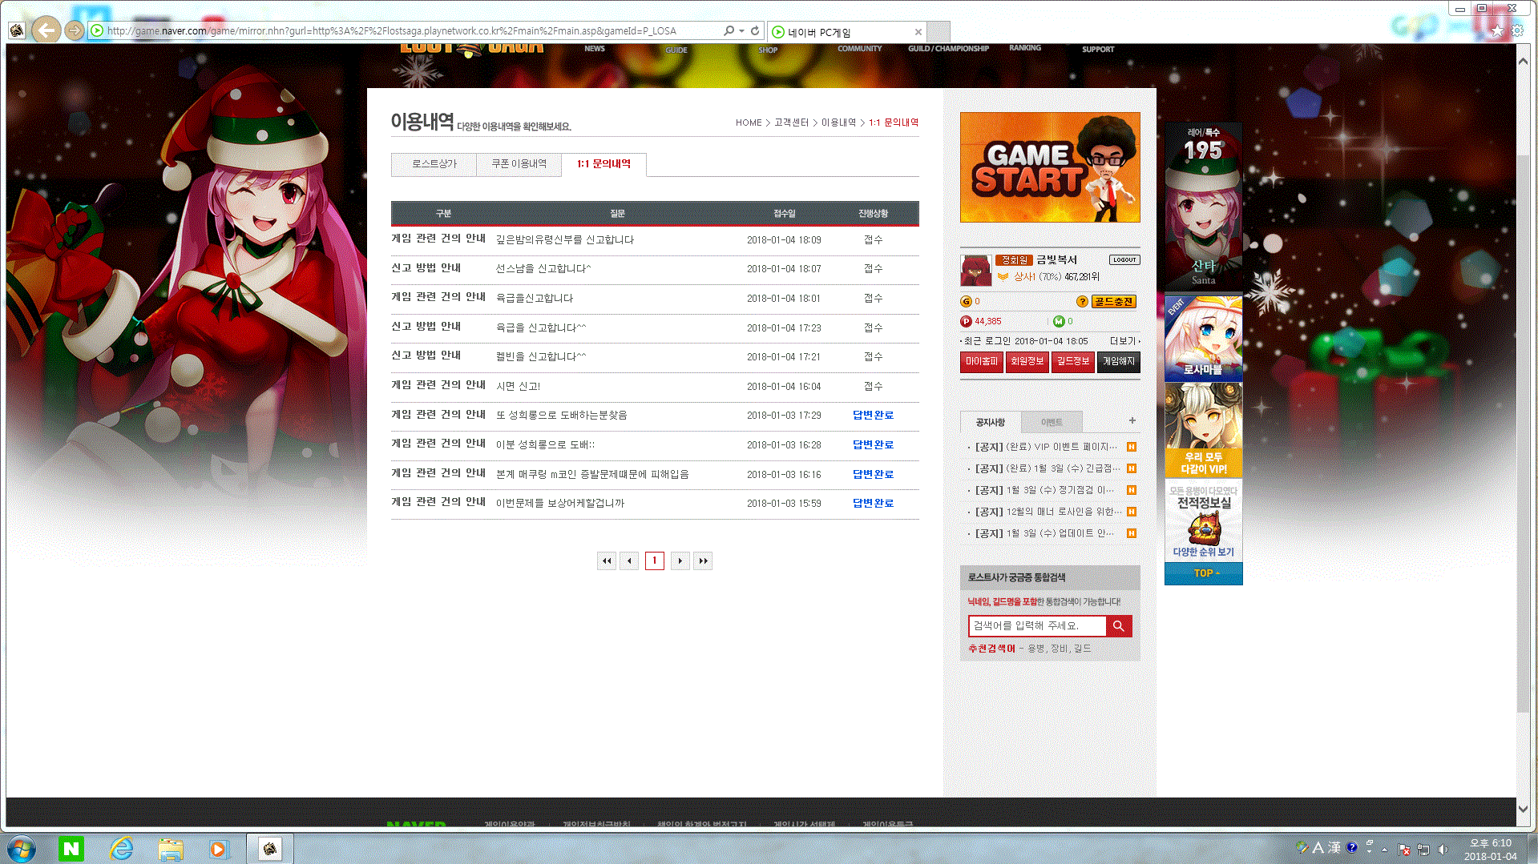Click the 더보기 login history link
Screen dimensions: 1538x864
pyautogui.click(x=1124, y=341)
